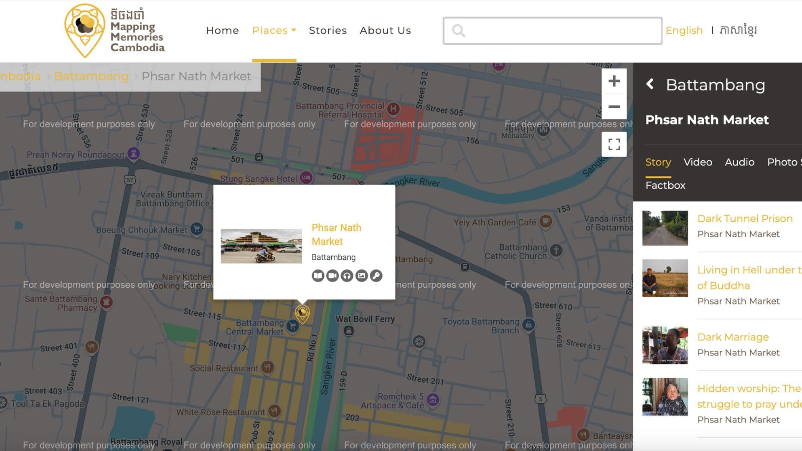Image resolution: width=802 pixels, height=451 pixels.
Task: Open the Stories page
Action: [x=328, y=30]
